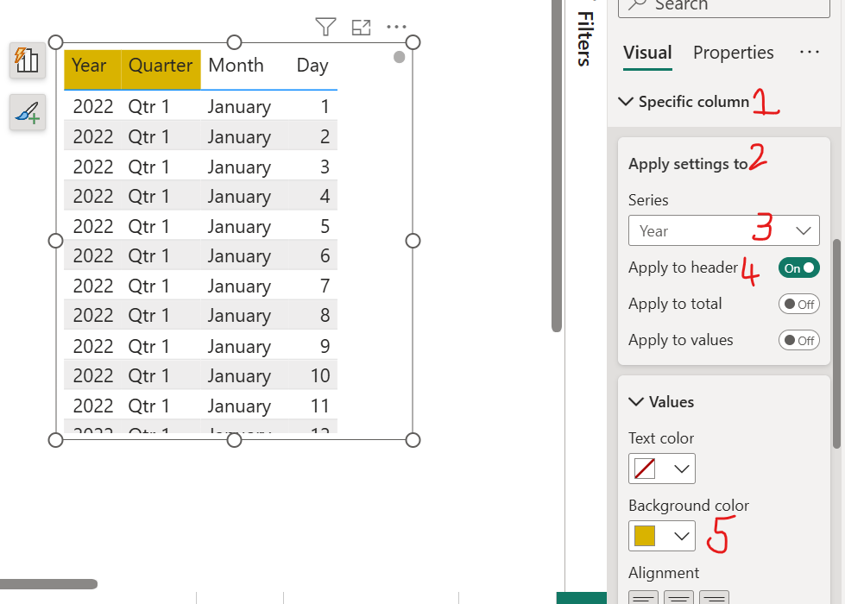Viewport: 845px width, 604px height.
Task: Collapse the Specific column section
Action: click(x=626, y=101)
